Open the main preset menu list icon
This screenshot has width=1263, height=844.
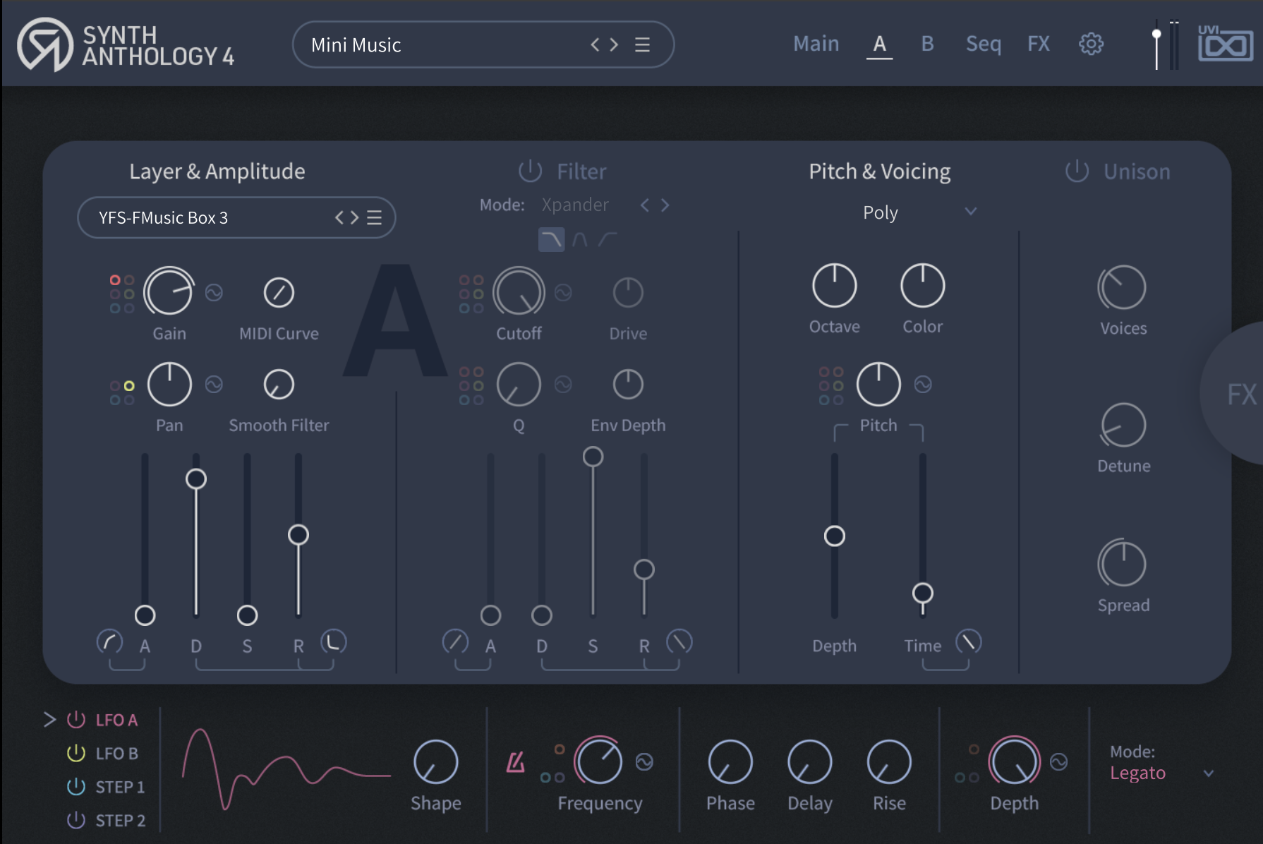click(x=642, y=45)
